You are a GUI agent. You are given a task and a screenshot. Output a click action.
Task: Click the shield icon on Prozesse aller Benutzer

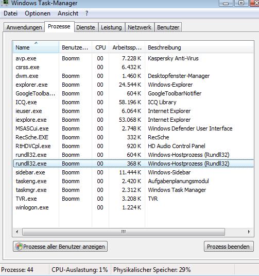click(19, 247)
